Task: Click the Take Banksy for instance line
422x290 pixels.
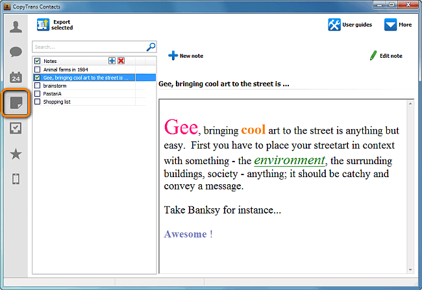Action: 222,210
